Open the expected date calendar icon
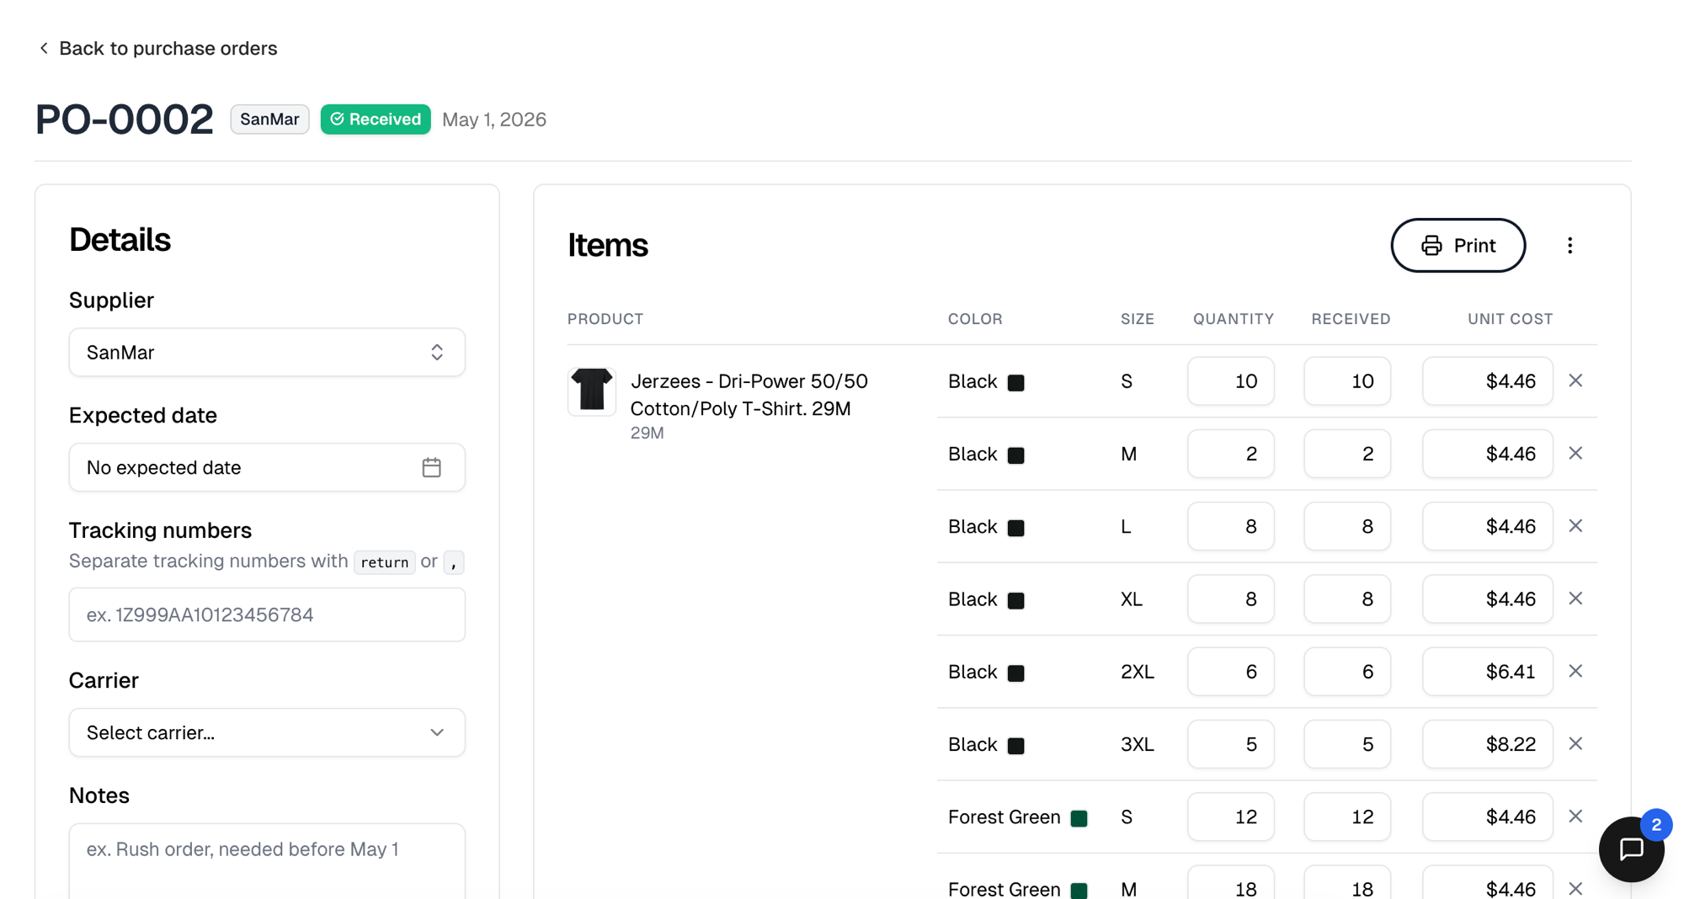Image resolution: width=1684 pixels, height=899 pixels. pyautogui.click(x=431, y=467)
